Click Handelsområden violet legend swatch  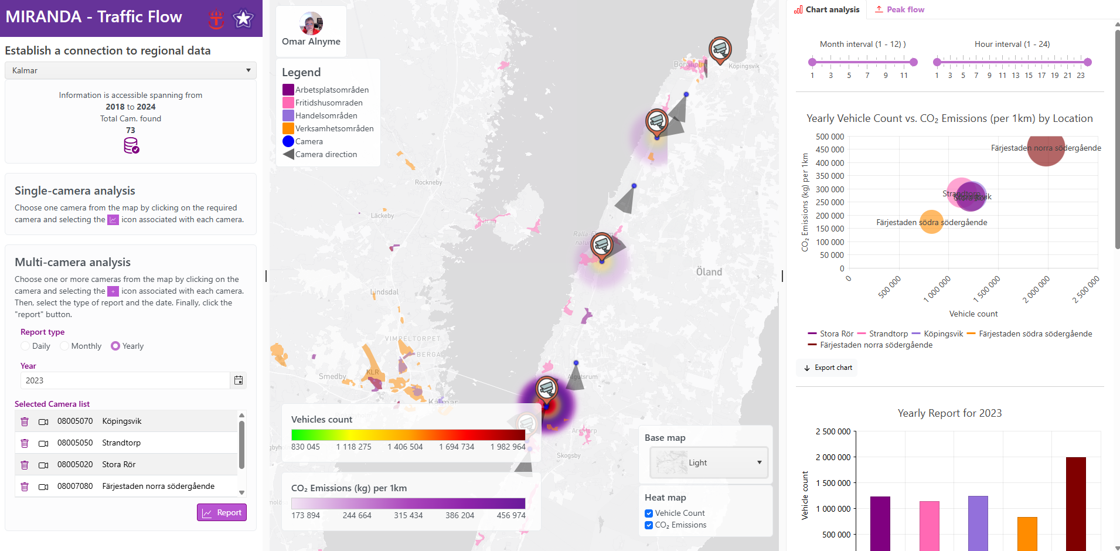pos(288,115)
